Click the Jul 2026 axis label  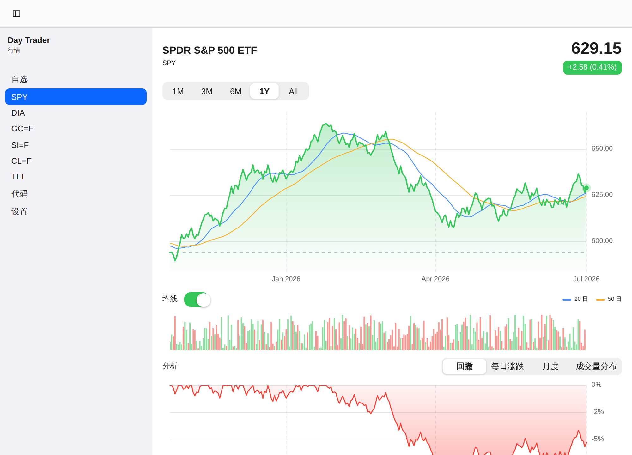tap(586, 279)
